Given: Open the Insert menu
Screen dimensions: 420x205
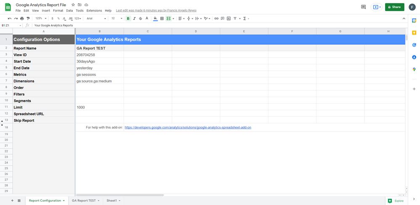Looking at the screenshot, I should click(46, 11).
